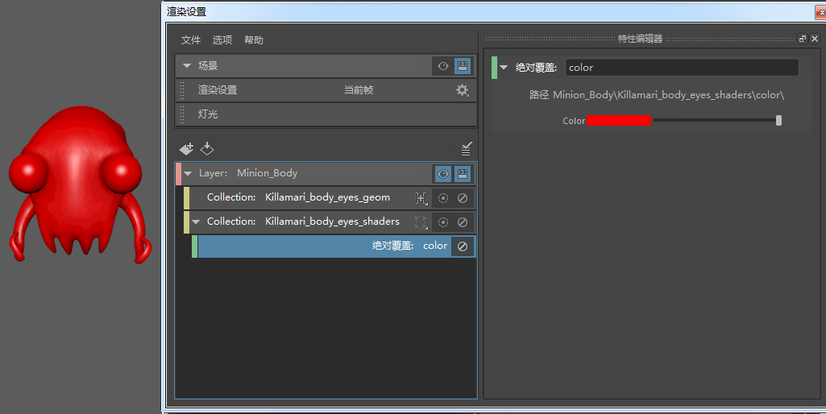
Task: Select the 灯光 row
Action: coord(326,114)
